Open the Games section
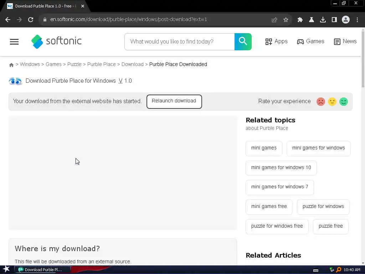365x274 pixels. click(310, 41)
